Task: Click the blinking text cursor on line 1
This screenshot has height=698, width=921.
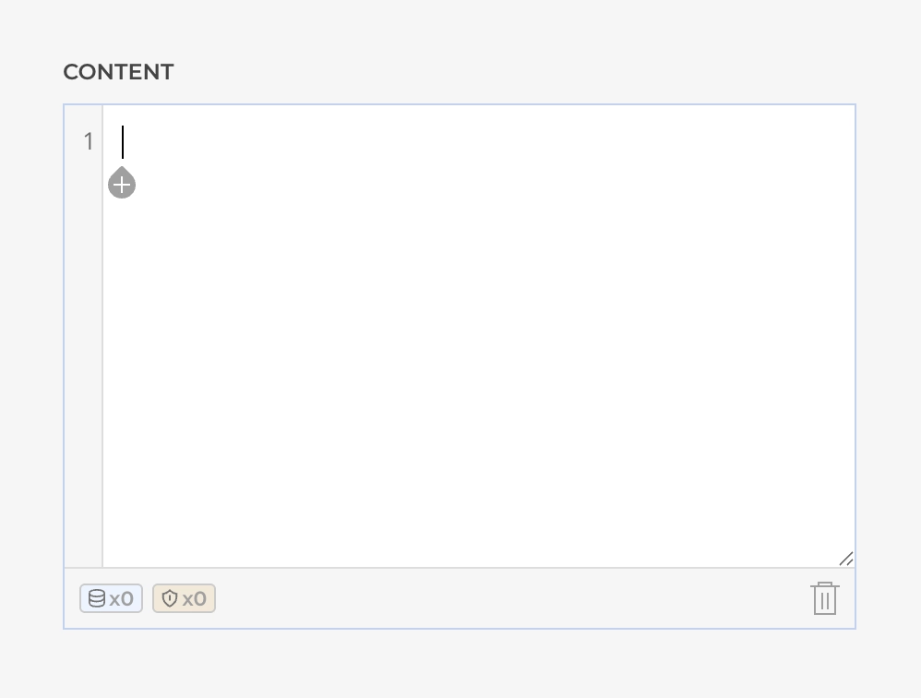Action: click(123, 142)
